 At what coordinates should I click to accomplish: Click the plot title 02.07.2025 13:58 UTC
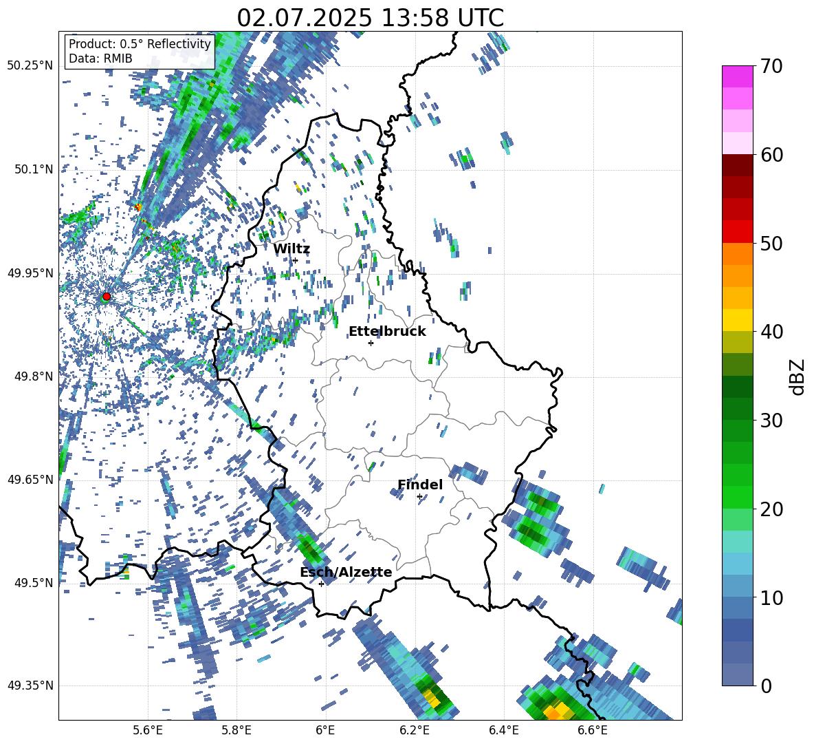(x=370, y=18)
